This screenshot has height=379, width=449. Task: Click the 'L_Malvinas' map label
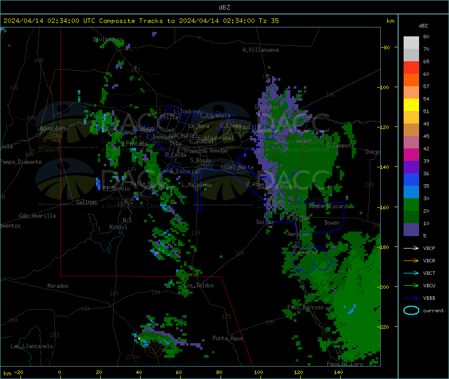click(197, 185)
